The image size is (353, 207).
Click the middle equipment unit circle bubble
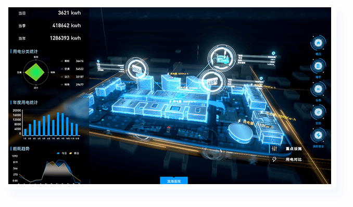click(x=213, y=82)
